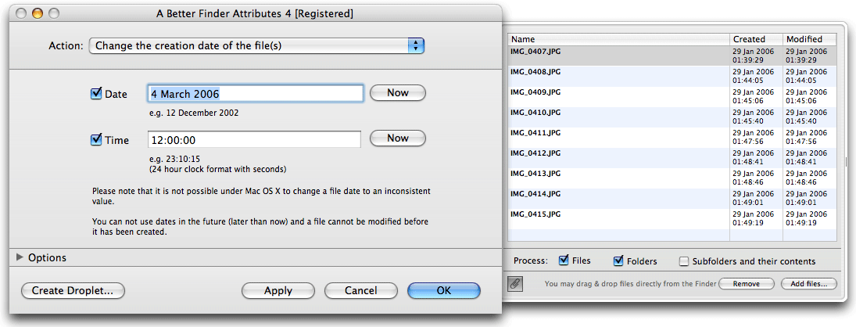Screen dimensions: 856x327
Task: Click Now button beside Time field
Action: pos(397,138)
